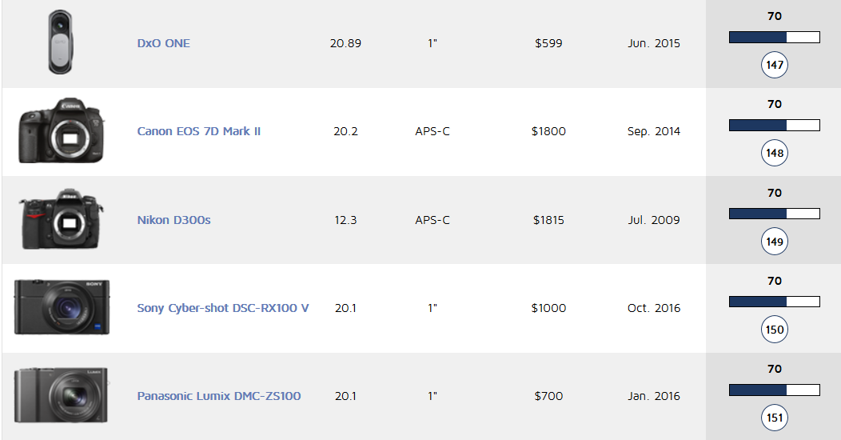The height and width of the screenshot is (440, 841).
Task: Select the circled number 150 badge
Action: click(x=774, y=330)
